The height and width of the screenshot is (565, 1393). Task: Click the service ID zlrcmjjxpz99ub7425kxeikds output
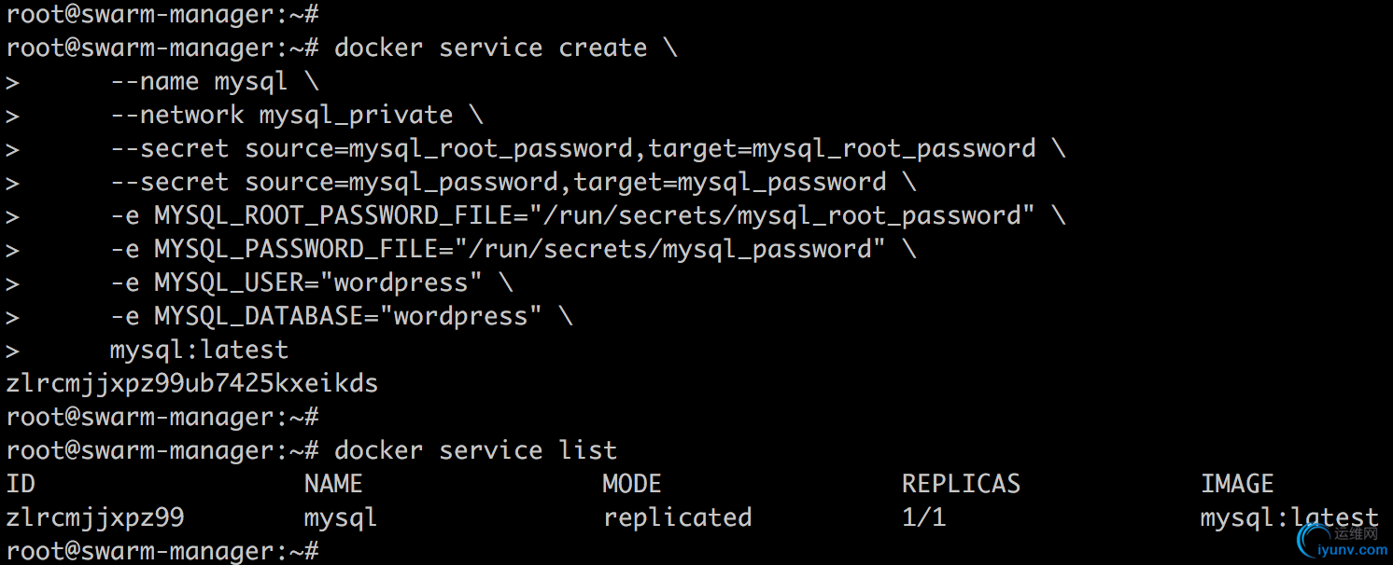(x=192, y=384)
